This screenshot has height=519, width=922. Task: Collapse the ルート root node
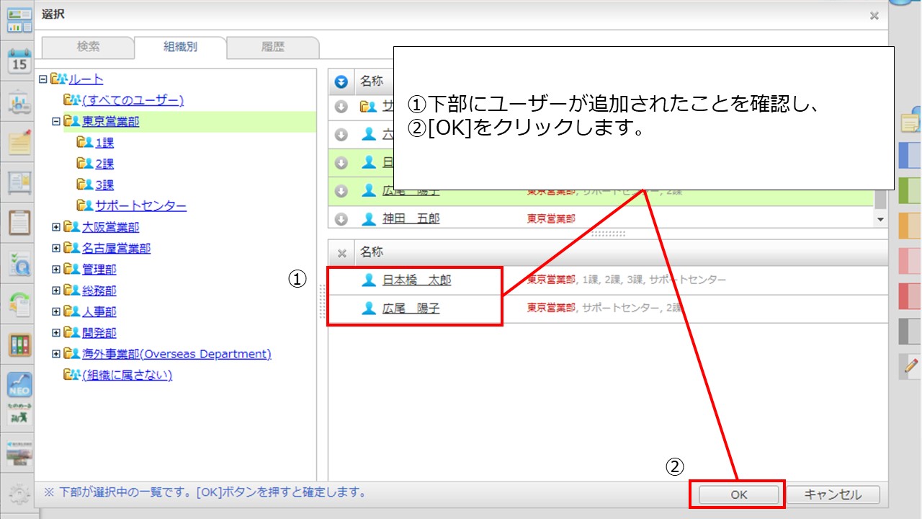[x=43, y=79]
